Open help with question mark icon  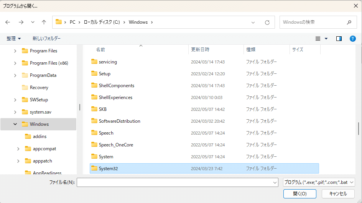[352, 39]
